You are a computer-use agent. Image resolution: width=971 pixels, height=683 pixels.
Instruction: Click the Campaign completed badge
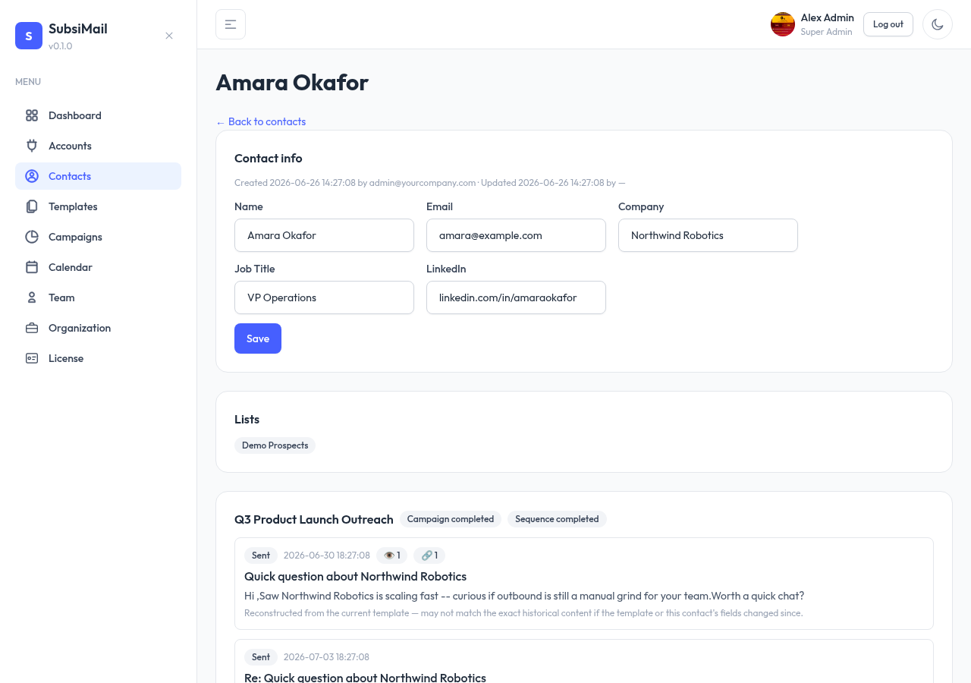[x=451, y=519]
